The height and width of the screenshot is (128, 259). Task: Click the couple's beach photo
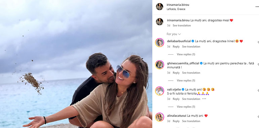pyautogui.click(x=76, y=64)
